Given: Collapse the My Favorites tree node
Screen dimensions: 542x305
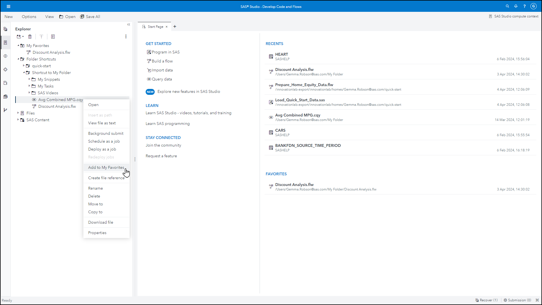Looking at the screenshot, I should [x=19, y=45].
